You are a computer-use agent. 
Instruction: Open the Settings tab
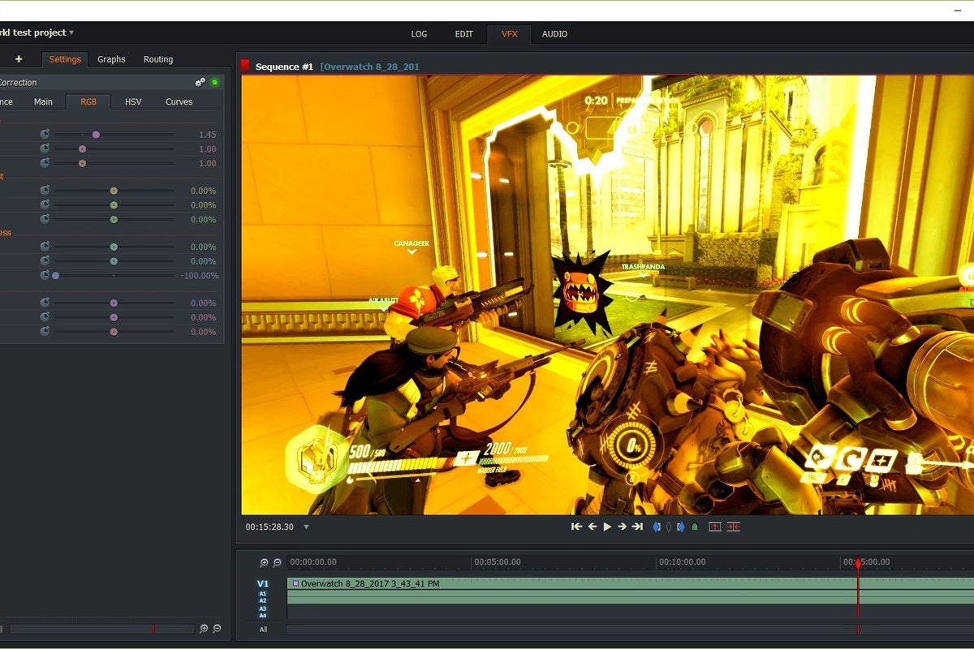point(65,59)
